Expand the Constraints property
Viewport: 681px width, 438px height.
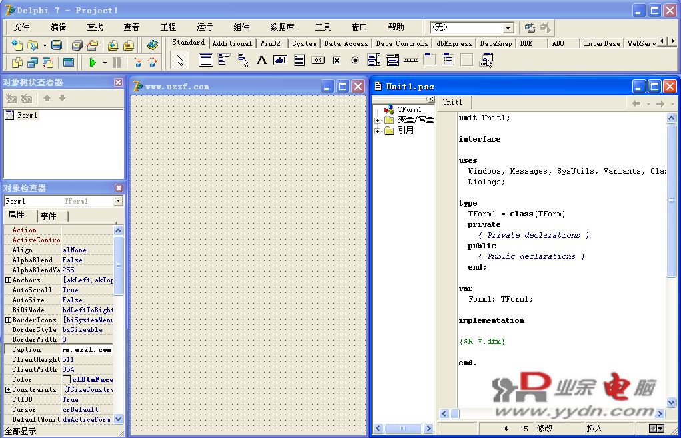pyautogui.click(x=8, y=390)
